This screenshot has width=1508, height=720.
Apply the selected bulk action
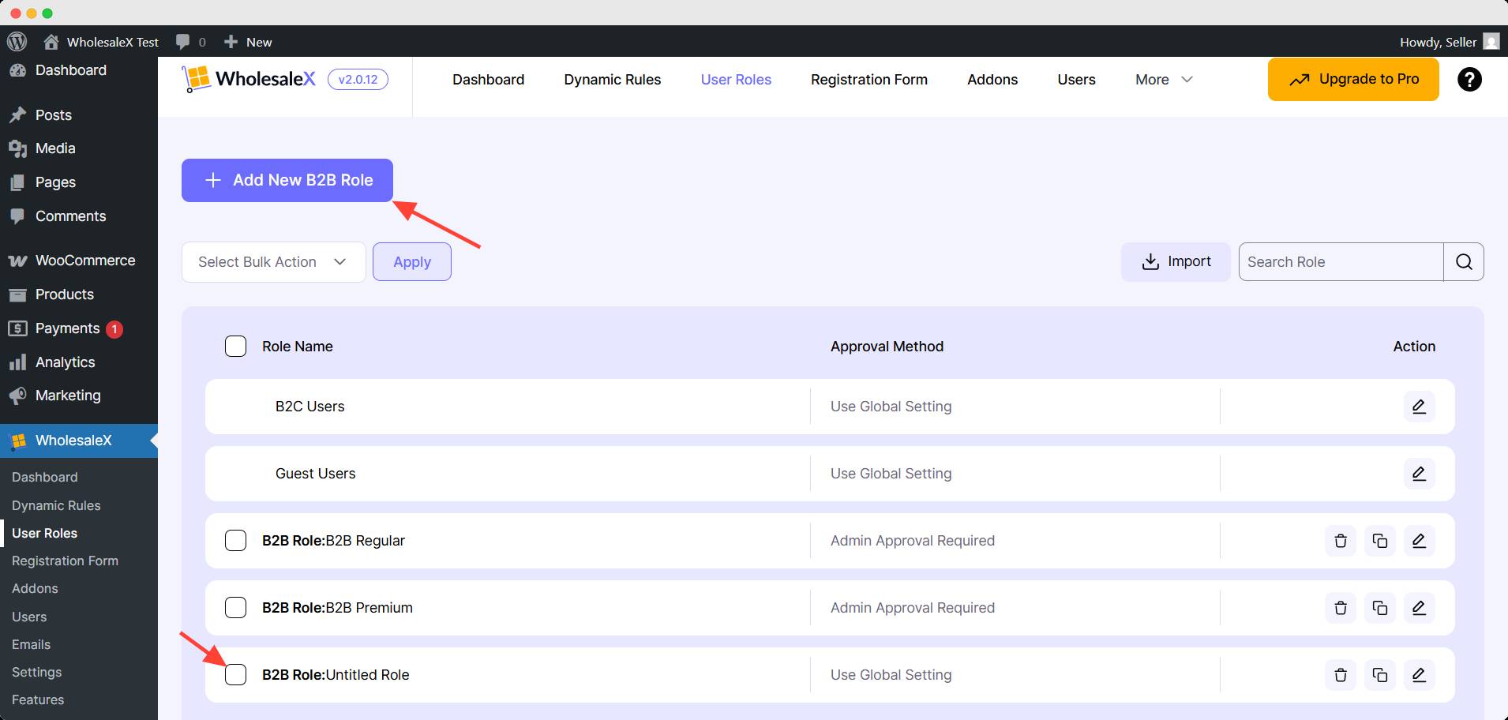coord(412,262)
